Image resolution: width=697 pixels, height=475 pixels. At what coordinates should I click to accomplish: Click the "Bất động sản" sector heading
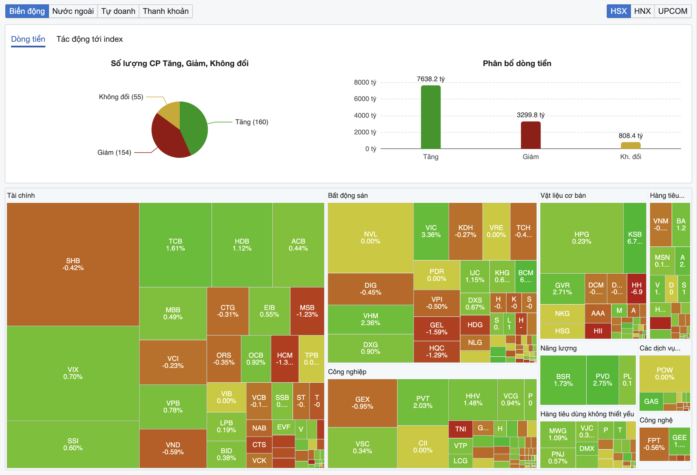348,195
